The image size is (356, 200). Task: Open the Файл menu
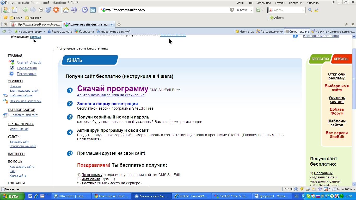coord(240,3)
